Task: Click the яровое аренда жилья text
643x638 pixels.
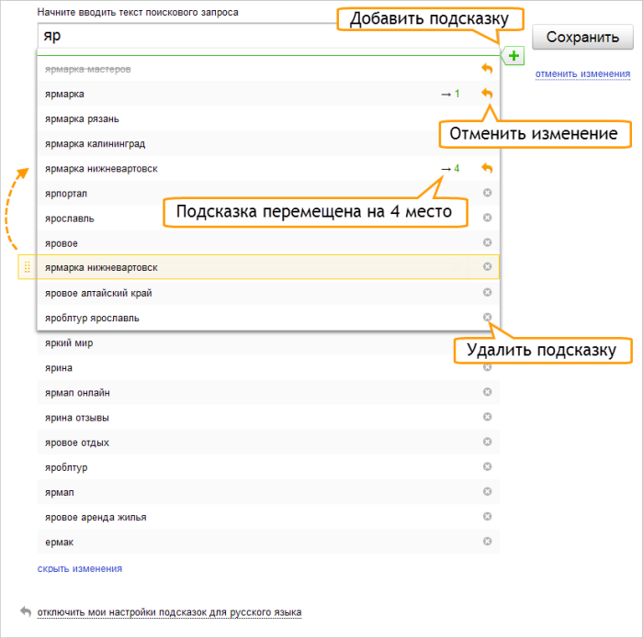Action: [x=96, y=517]
